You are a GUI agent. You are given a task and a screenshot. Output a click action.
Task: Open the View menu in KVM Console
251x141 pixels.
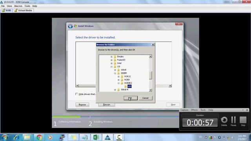9,6
